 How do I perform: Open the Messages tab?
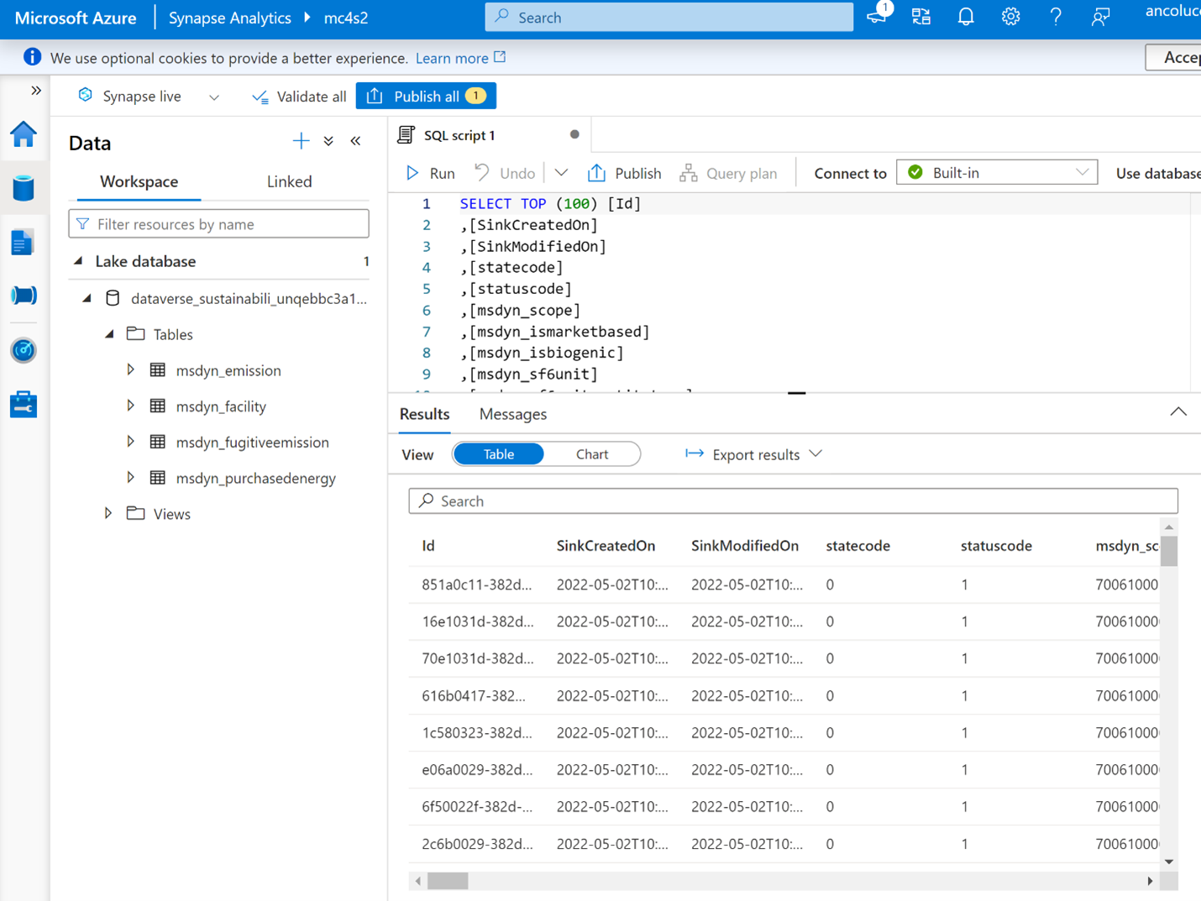pos(512,414)
